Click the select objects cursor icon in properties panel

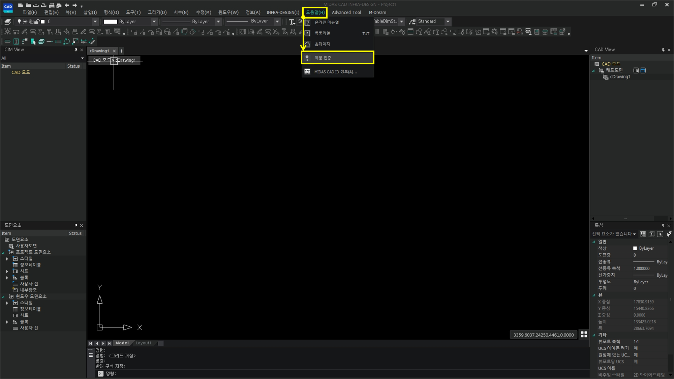click(660, 234)
